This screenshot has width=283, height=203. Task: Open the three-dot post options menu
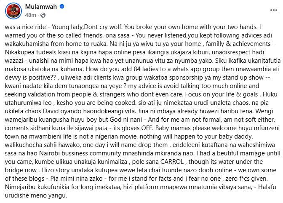click(x=273, y=10)
